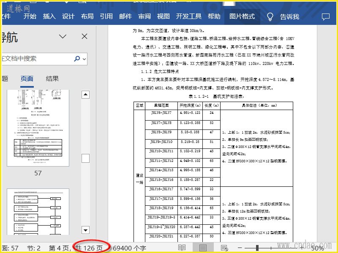Switch to the 审阅 ribbon tab
The height and width of the screenshot is (253, 338).
[x=144, y=16]
